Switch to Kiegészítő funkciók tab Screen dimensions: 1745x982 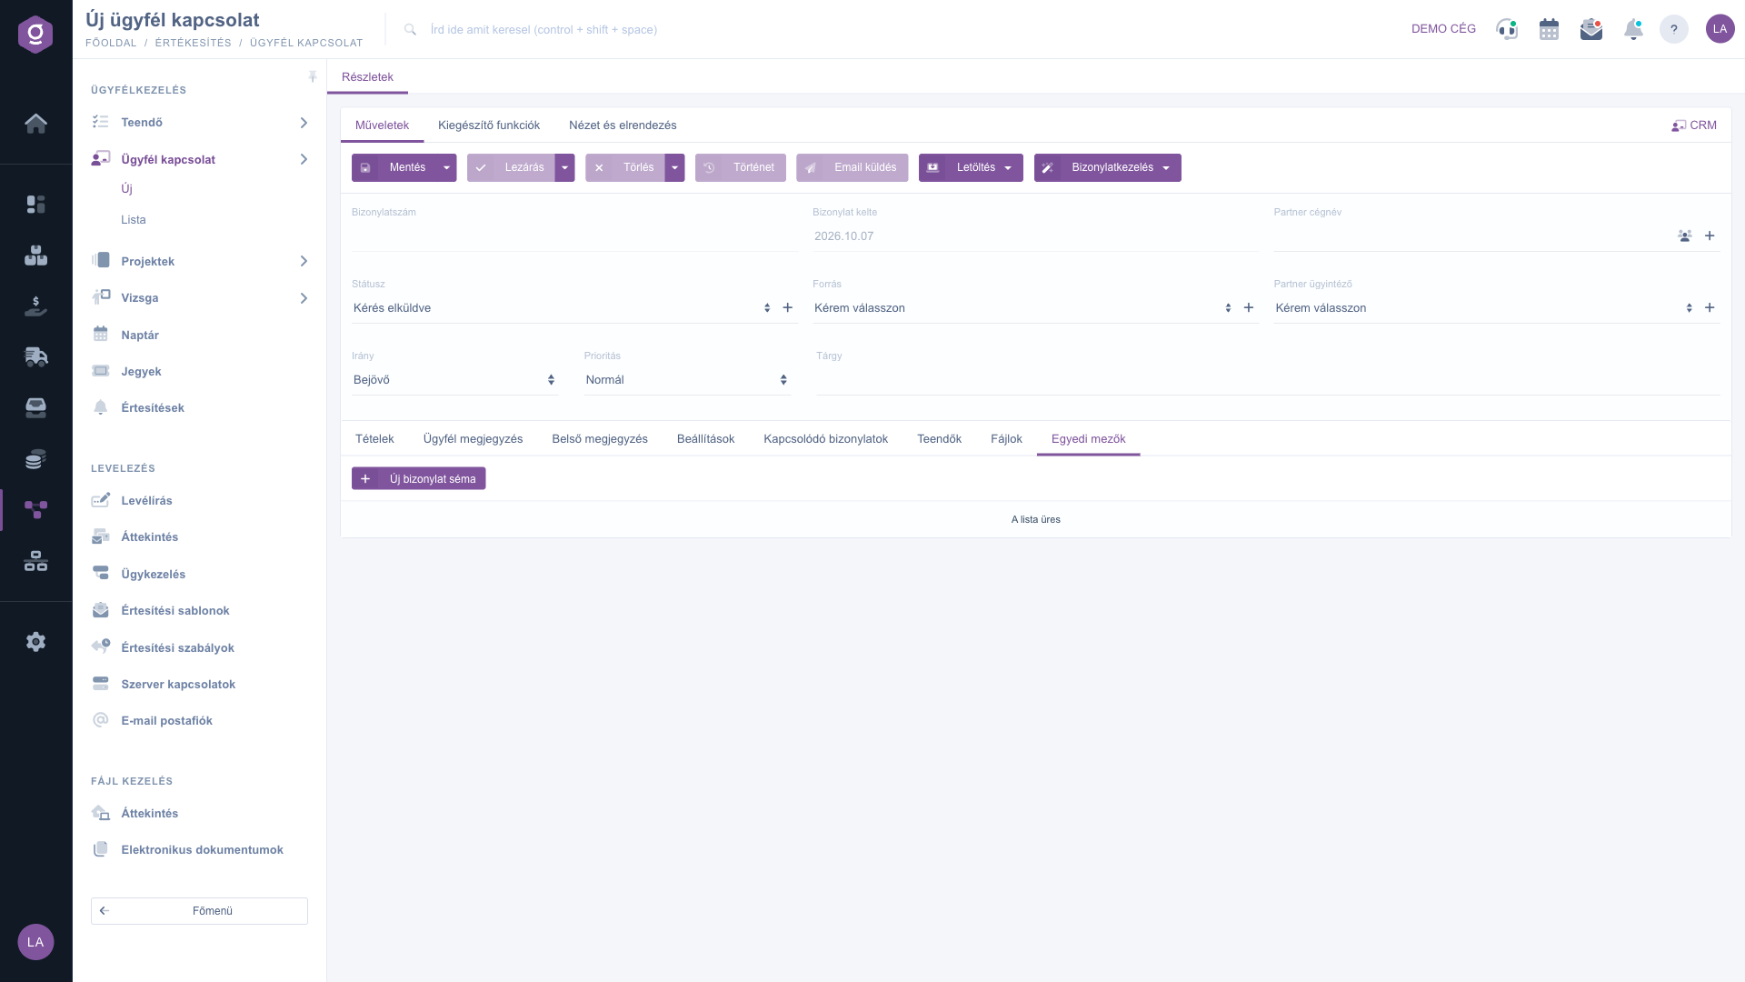489,125
